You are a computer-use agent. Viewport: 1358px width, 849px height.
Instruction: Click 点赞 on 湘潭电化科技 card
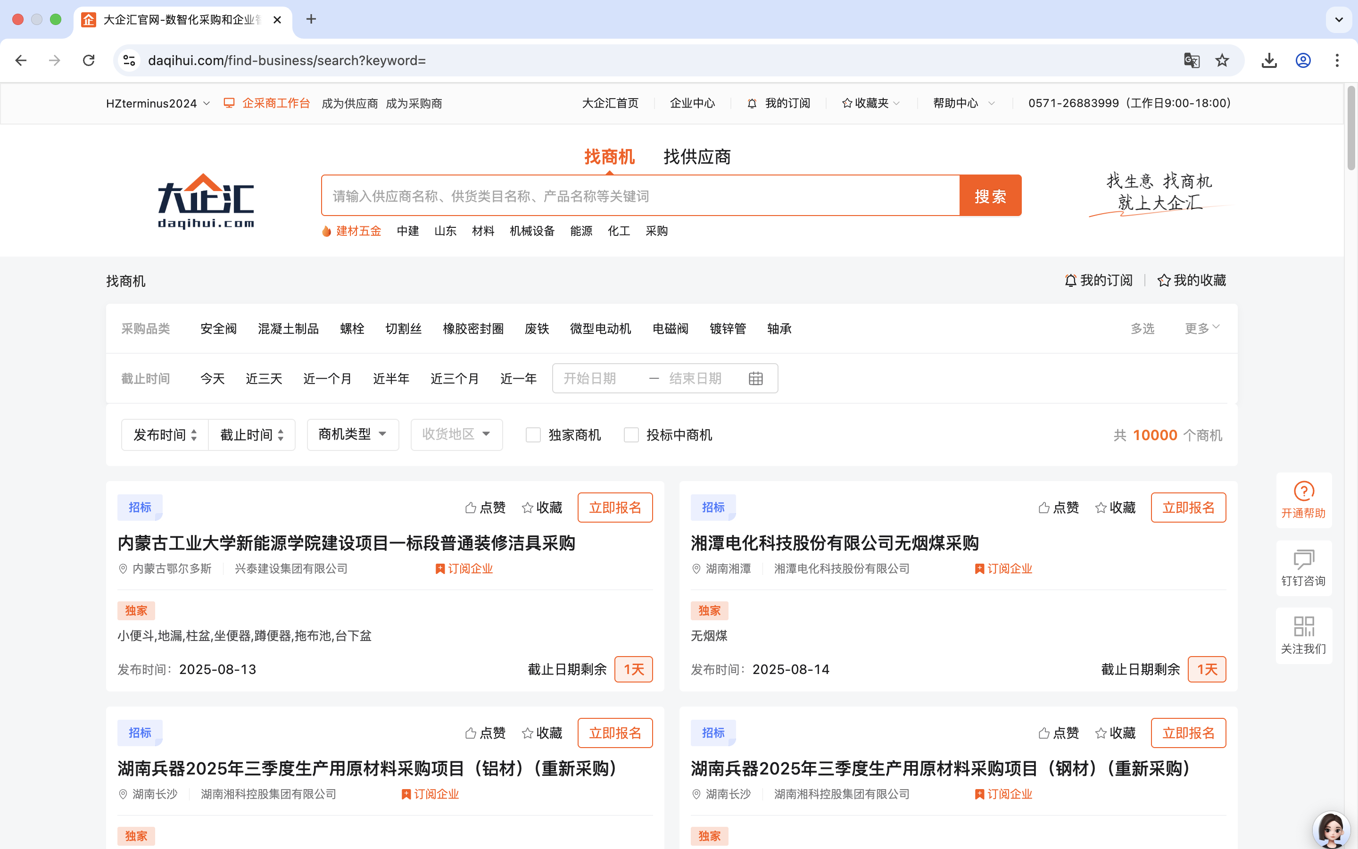pos(1059,508)
